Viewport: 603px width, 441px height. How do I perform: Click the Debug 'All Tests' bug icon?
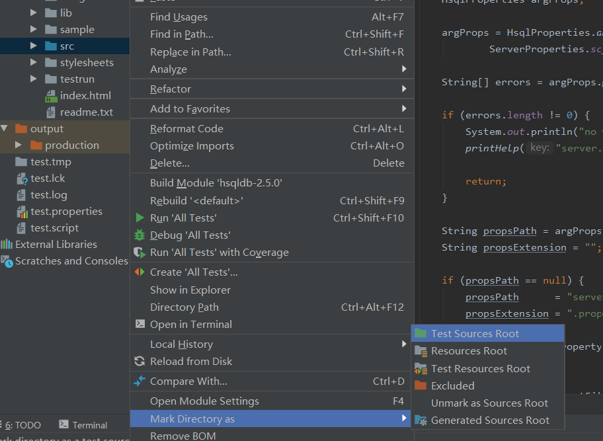pos(140,235)
